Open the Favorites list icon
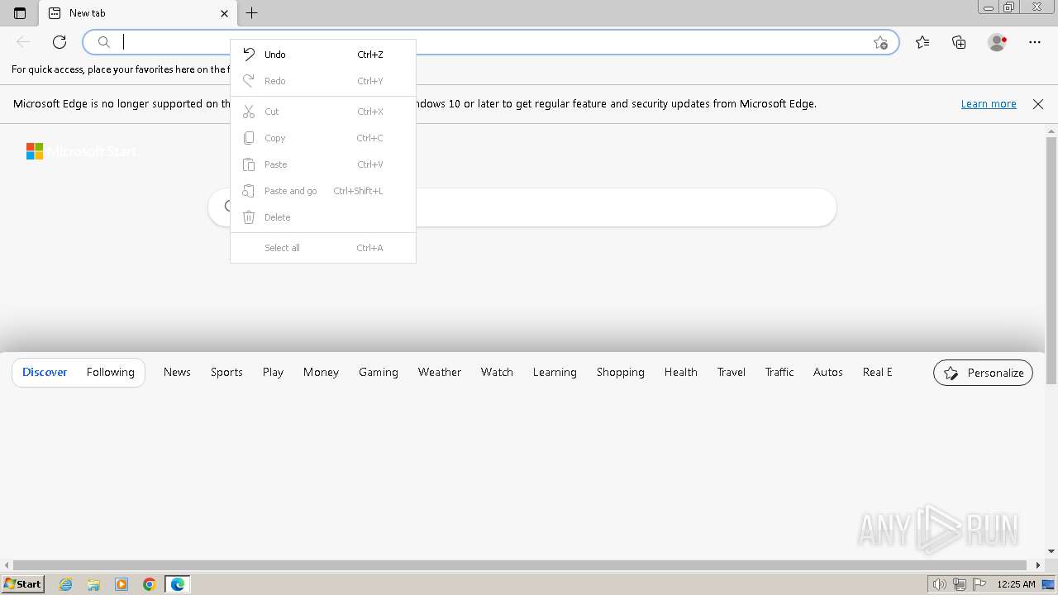This screenshot has width=1058, height=595. pos(922,42)
